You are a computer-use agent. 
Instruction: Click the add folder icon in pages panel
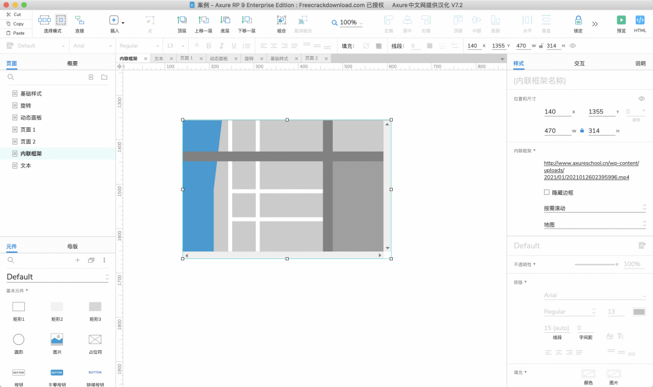(x=104, y=77)
